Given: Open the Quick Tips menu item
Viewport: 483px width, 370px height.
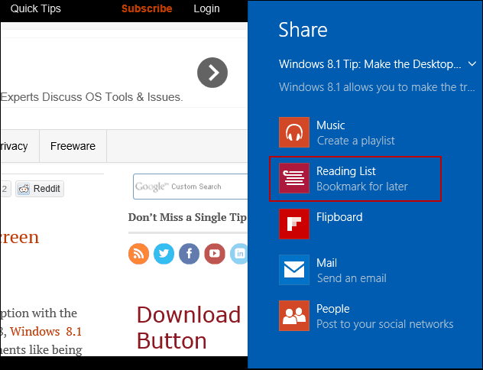Looking at the screenshot, I should 36,8.
